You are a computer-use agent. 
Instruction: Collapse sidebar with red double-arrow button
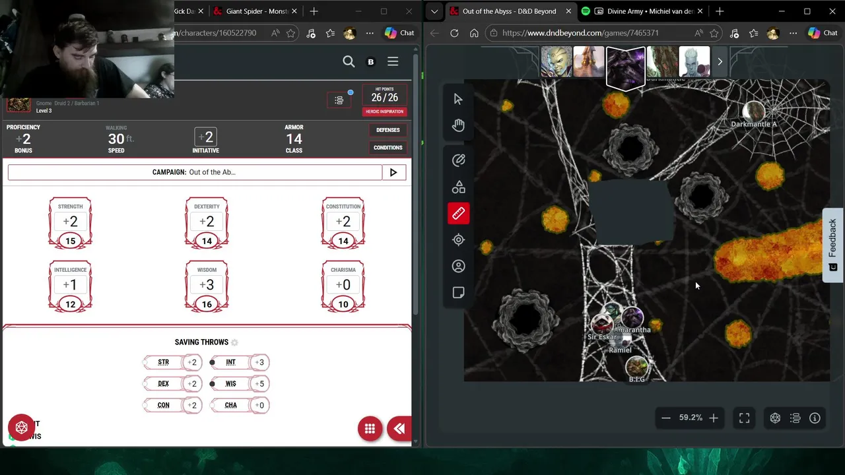click(399, 429)
